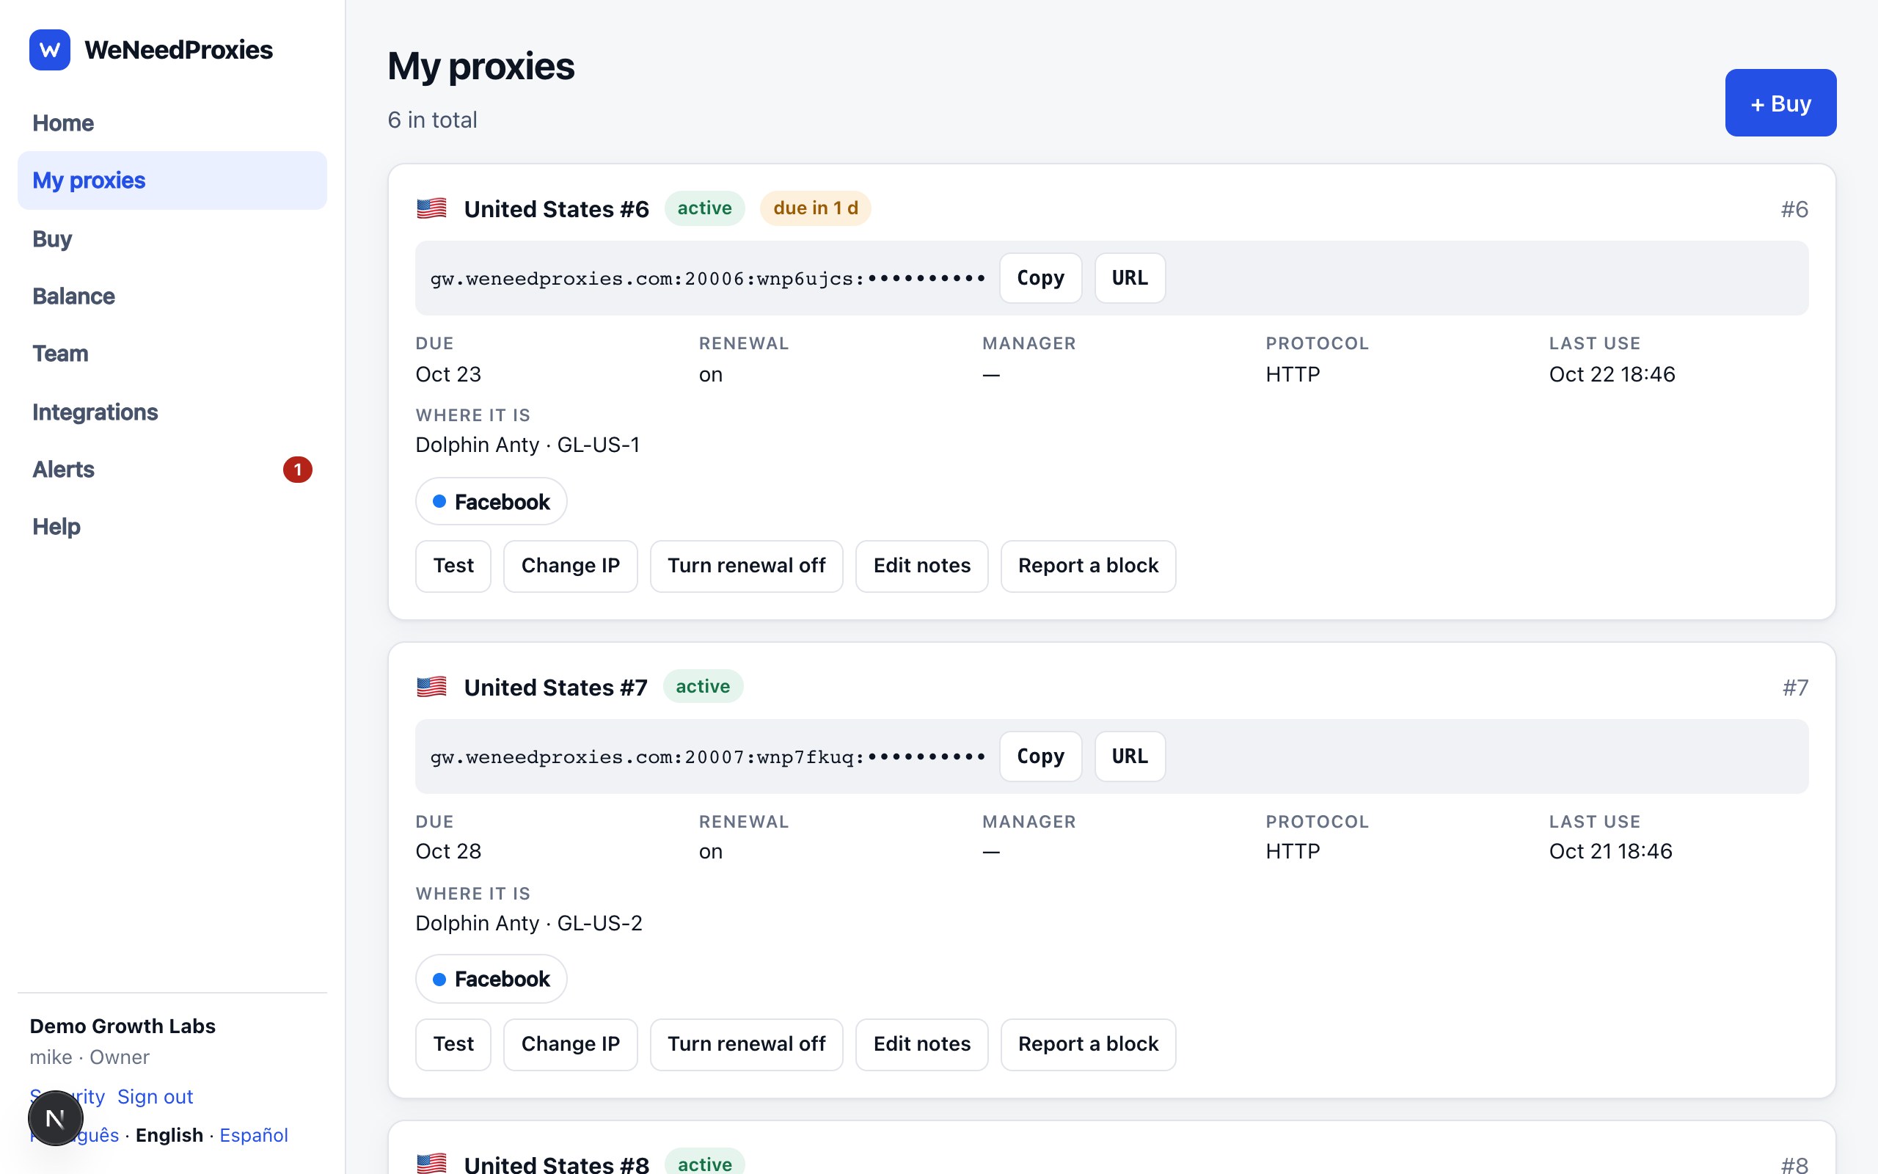Click URL button for proxy #7

pos(1130,756)
